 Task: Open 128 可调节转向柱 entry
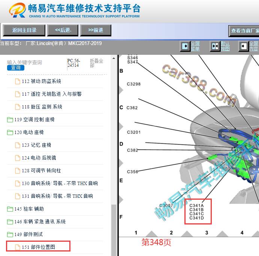[41, 171]
